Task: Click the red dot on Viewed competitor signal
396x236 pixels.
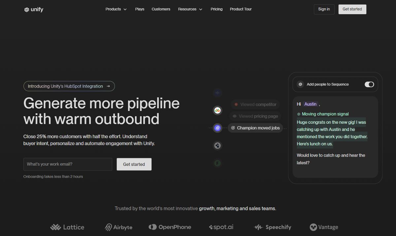Action: pyautogui.click(x=236, y=104)
